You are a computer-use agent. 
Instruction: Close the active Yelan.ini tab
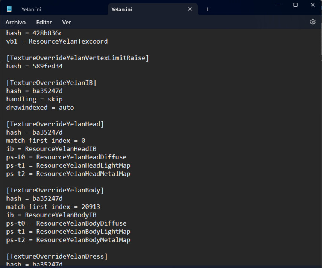coord(190,9)
